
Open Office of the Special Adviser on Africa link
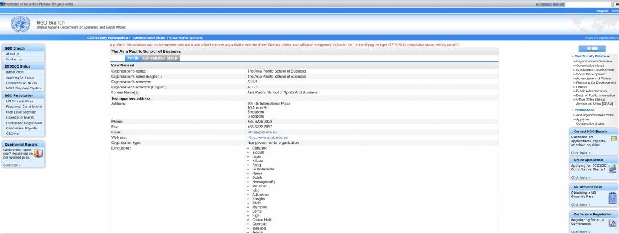595,102
